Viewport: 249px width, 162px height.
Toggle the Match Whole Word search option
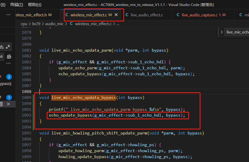tap(2, 46)
